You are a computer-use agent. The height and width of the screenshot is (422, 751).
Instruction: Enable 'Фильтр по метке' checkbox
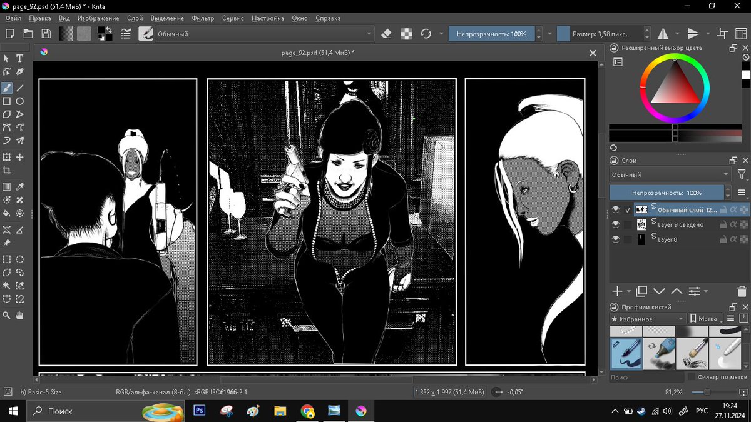(x=692, y=377)
